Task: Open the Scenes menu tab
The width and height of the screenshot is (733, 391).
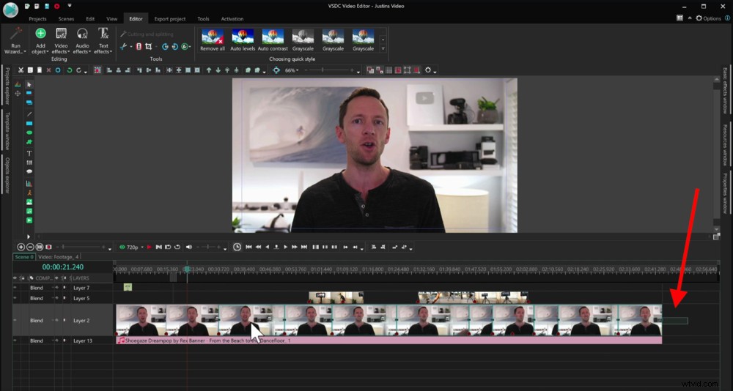Action: 67,19
